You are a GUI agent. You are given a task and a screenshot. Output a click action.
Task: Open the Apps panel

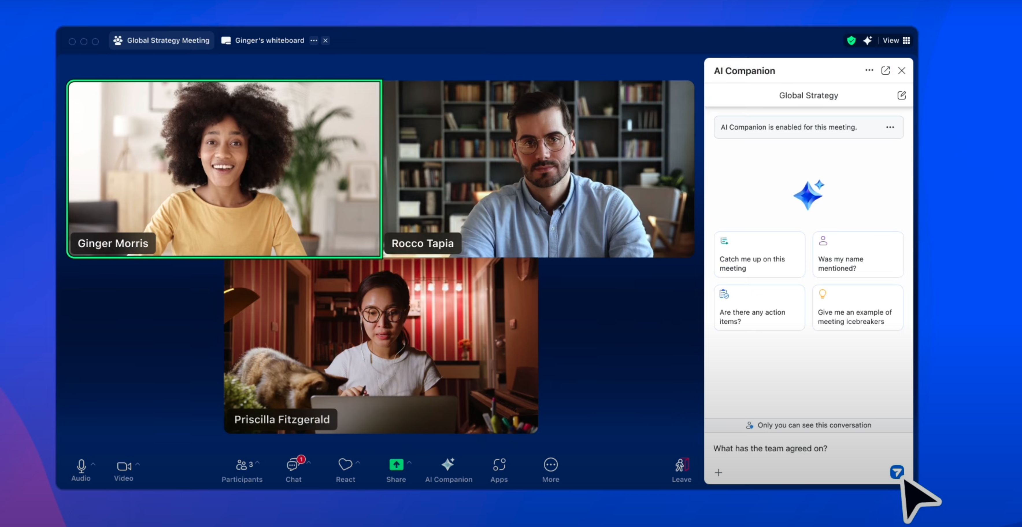tap(499, 471)
